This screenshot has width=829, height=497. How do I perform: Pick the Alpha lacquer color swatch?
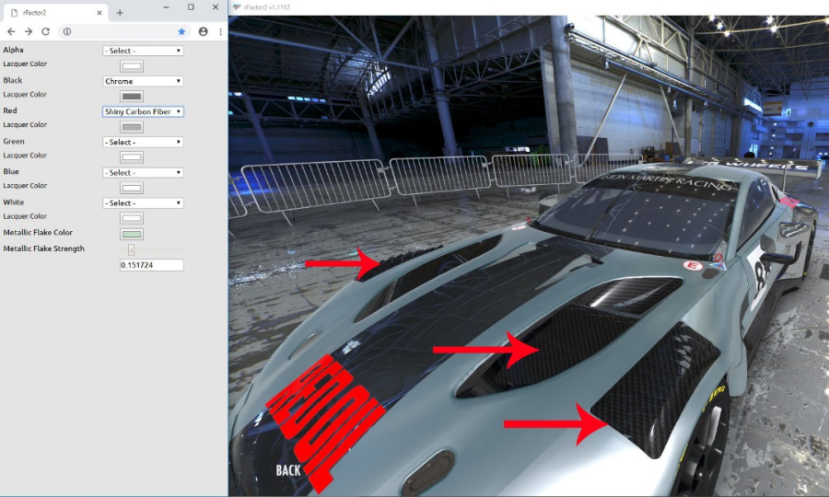coord(132,66)
